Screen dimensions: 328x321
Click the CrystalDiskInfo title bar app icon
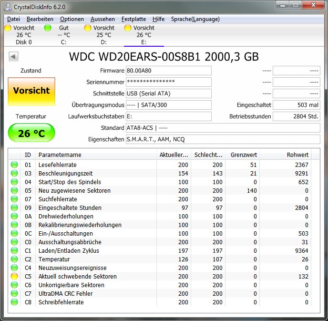[8, 7]
